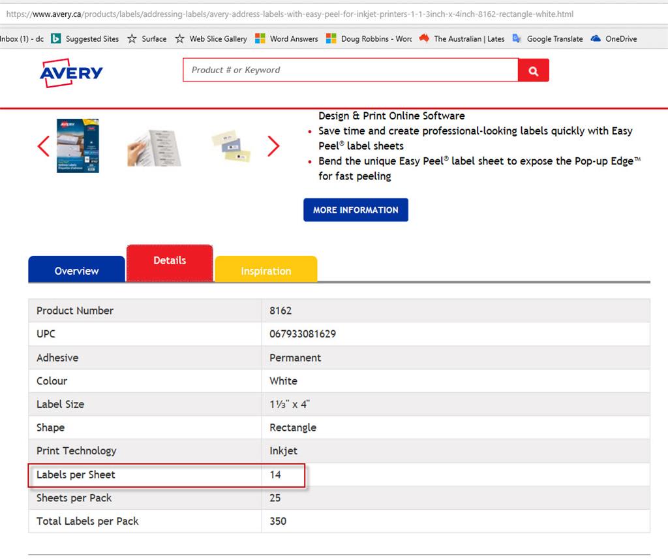Click the Adhesive value Permanent
Screen dimensions: 668x560
(296, 358)
